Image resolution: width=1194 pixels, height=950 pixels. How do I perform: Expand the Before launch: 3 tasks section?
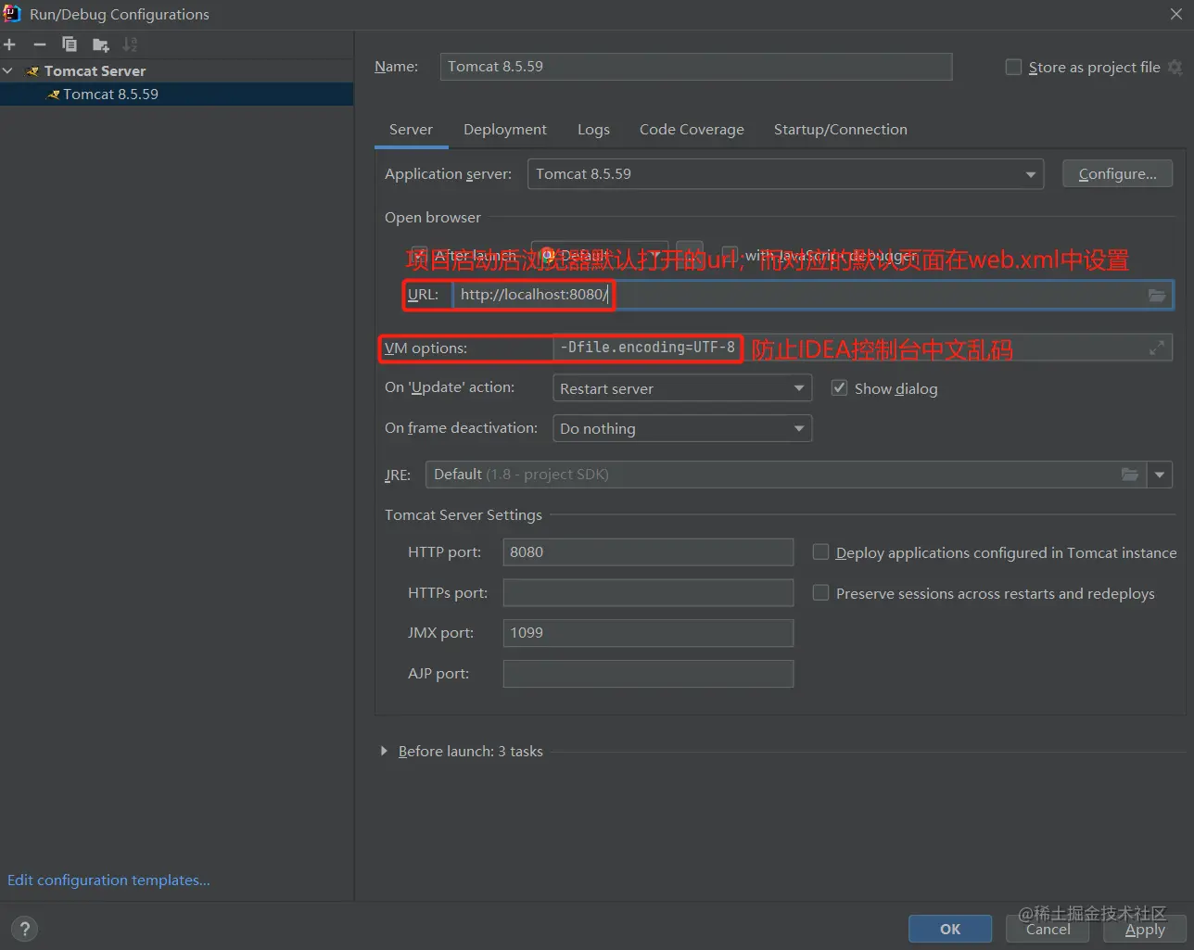[x=384, y=752]
